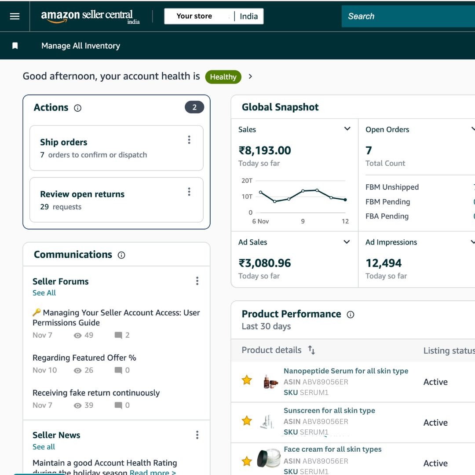The image size is (475, 475).
Task: Toggle favorite star for Nanopeptide Serum
Action: [247, 380]
